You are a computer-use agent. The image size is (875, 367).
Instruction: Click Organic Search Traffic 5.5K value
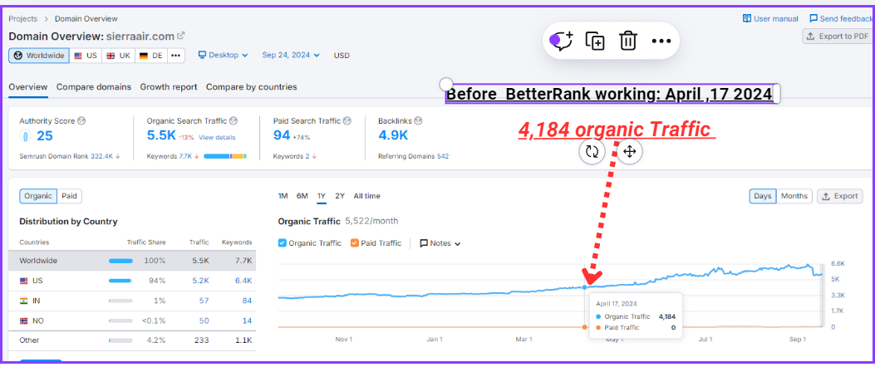click(162, 135)
